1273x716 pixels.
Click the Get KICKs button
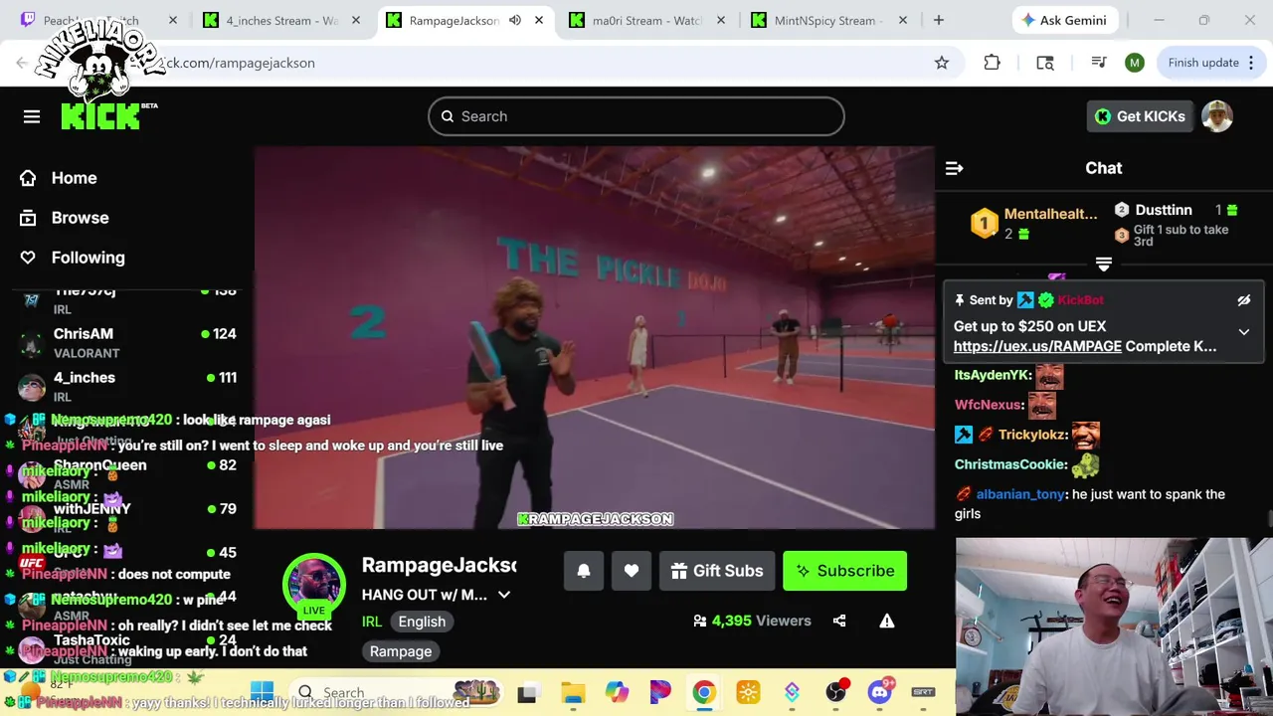click(x=1140, y=116)
